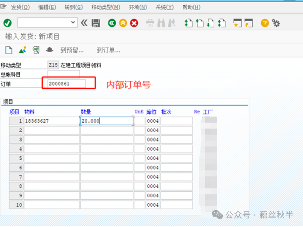Viewport: 303px width, 227px height.
Task: Collapse command field with double-arrow icon
Action: [84, 23]
